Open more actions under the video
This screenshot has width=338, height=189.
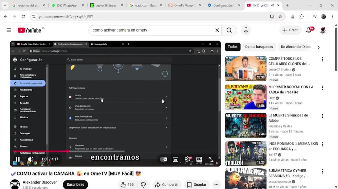coord(216,185)
